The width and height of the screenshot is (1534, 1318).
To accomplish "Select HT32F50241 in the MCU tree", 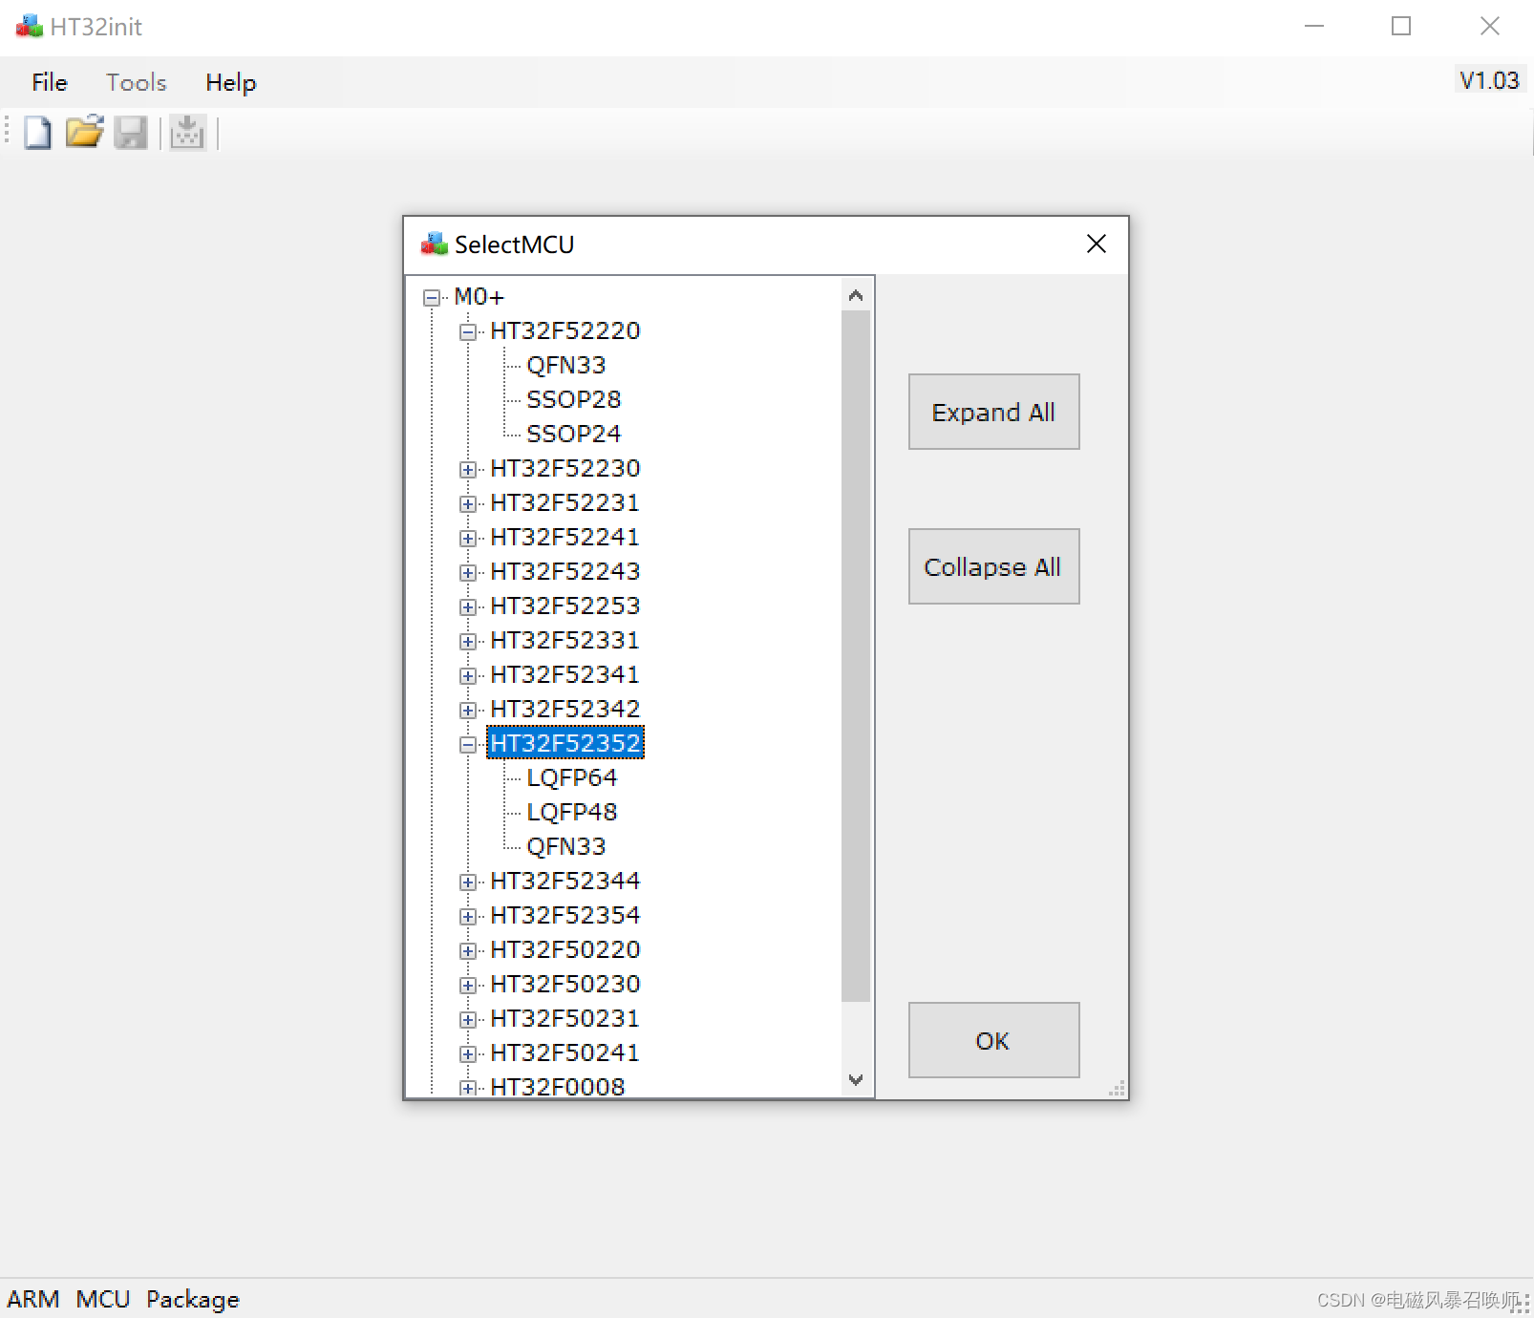I will point(565,1052).
